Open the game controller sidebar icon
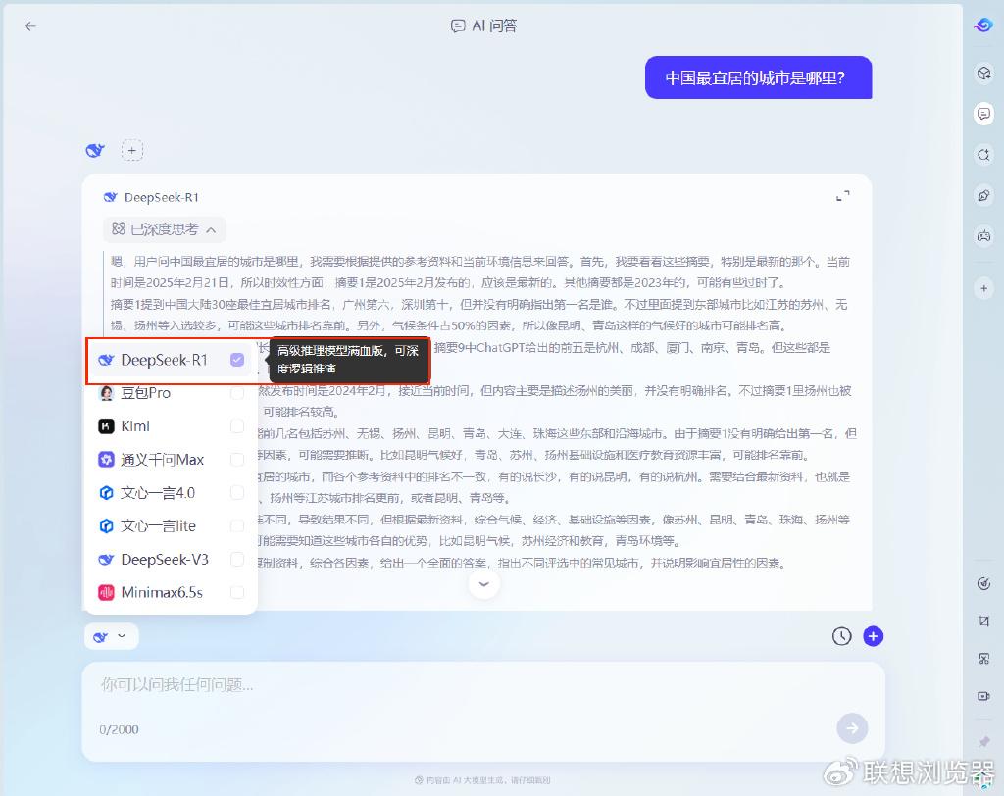Image resolution: width=1004 pixels, height=796 pixels. click(x=984, y=236)
